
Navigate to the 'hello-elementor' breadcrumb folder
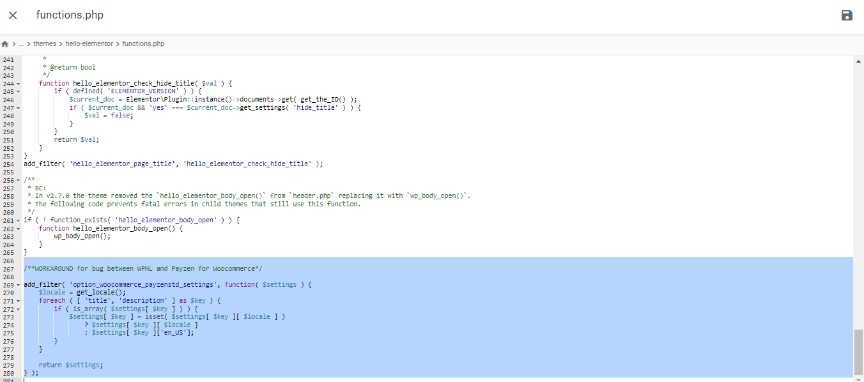pos(89,44)
